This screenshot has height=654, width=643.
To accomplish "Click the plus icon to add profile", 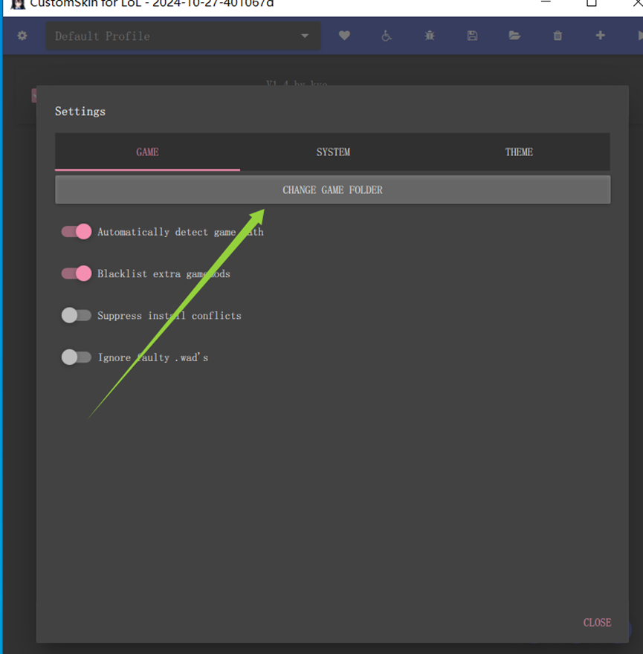I will (600, 36).
